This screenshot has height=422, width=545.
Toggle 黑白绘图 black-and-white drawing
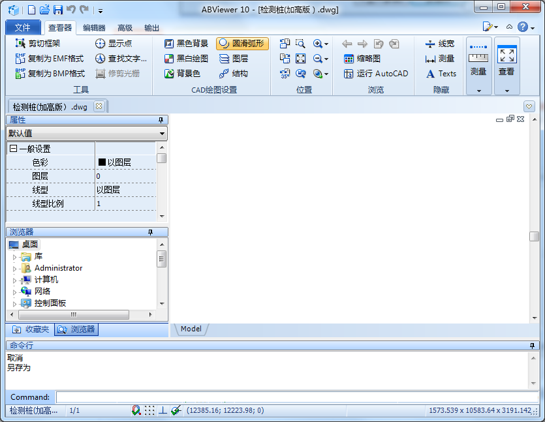186,58
